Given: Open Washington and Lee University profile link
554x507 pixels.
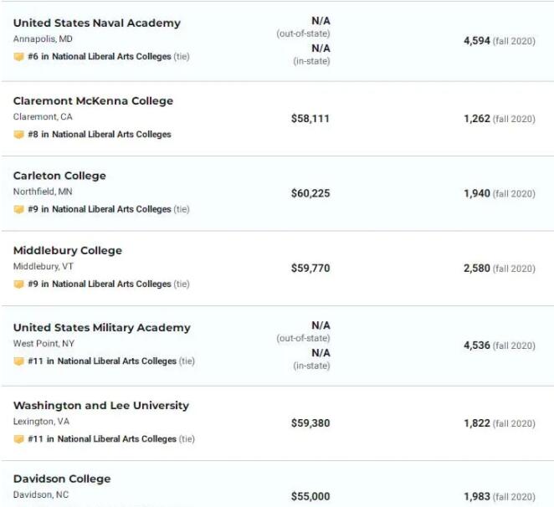Looking at the screenshot, I should [100, 405].
